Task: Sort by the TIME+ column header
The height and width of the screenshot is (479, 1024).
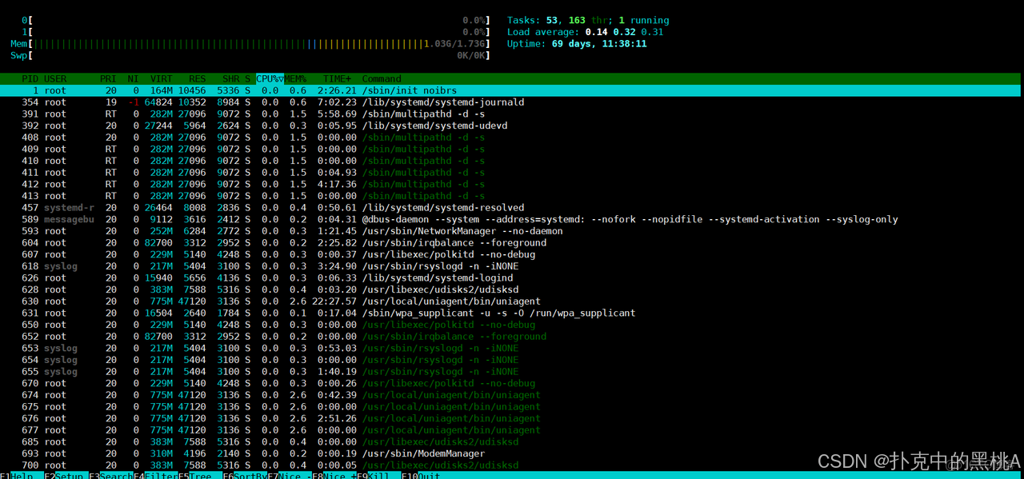Action: click(x=337, y=78)
